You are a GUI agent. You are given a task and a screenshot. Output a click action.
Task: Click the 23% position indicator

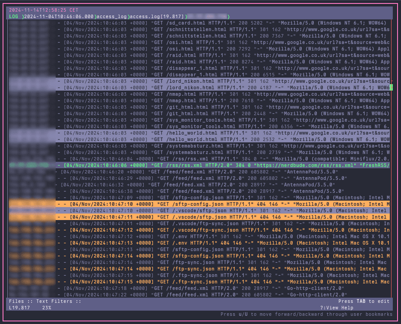point(47,308)
